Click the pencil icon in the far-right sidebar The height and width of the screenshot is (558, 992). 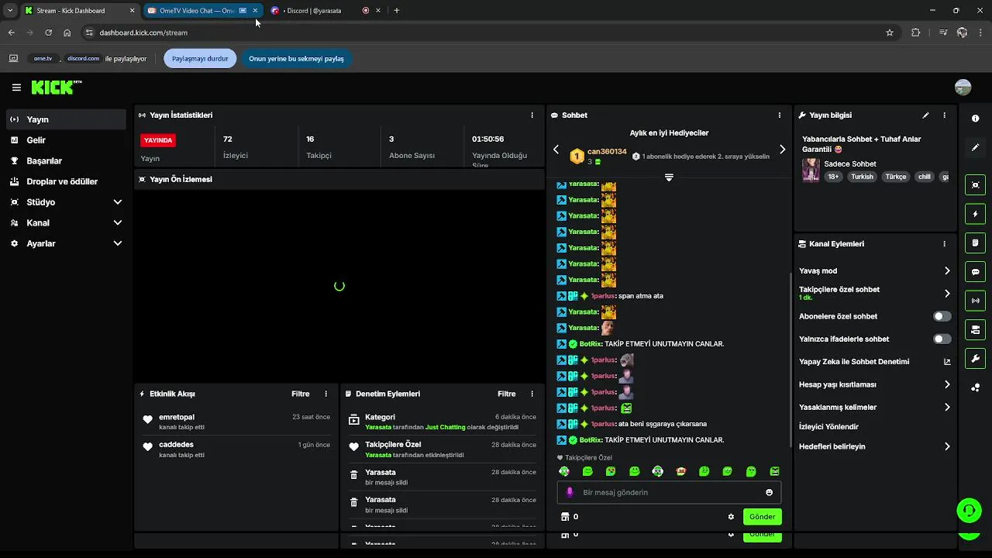point(975,147)
